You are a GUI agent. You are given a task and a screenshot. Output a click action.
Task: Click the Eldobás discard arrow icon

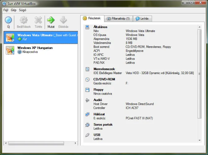(x=63, y=20)
